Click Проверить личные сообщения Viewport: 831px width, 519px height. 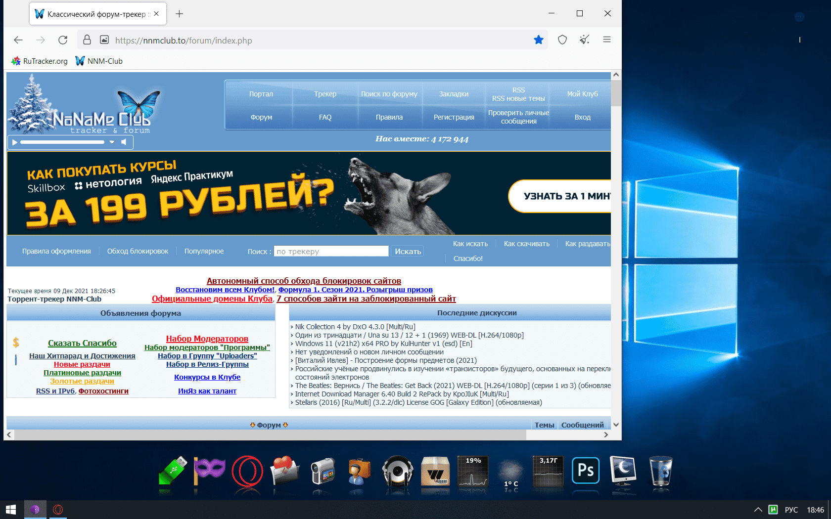(518, 117)
